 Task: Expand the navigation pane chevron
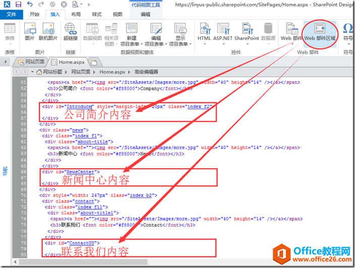point(6,62)
